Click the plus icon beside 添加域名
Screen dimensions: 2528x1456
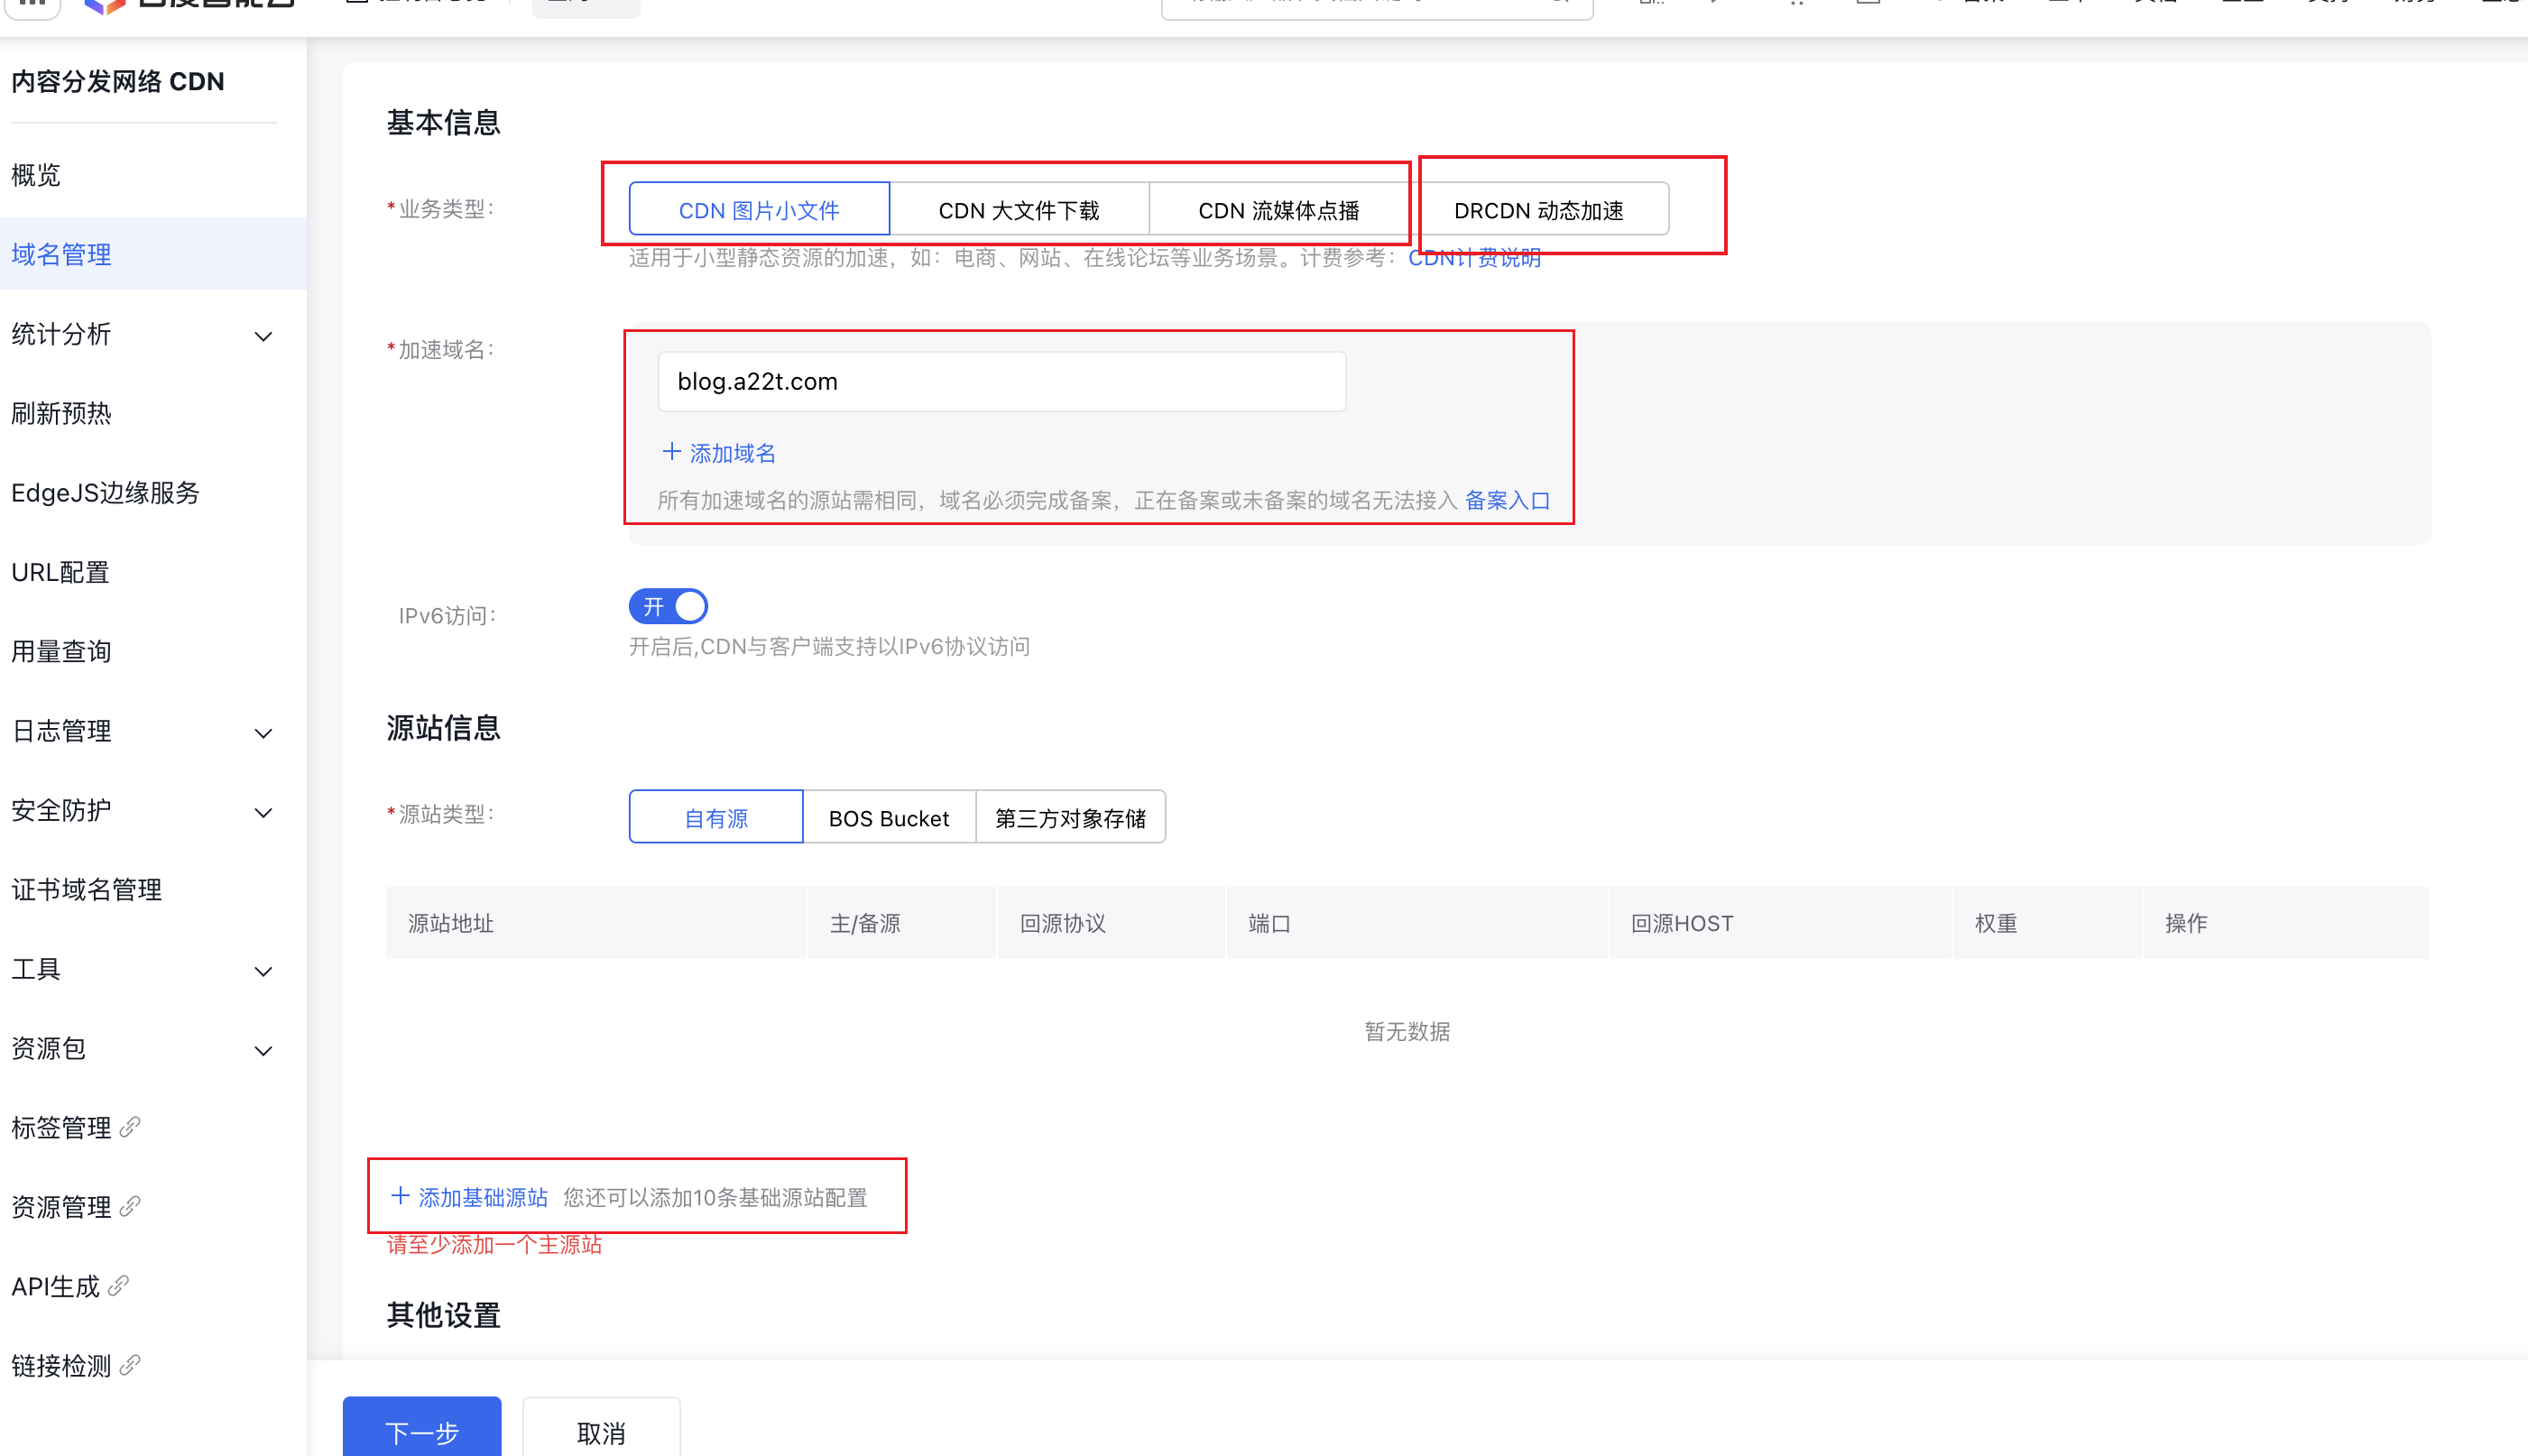(672, 452)
